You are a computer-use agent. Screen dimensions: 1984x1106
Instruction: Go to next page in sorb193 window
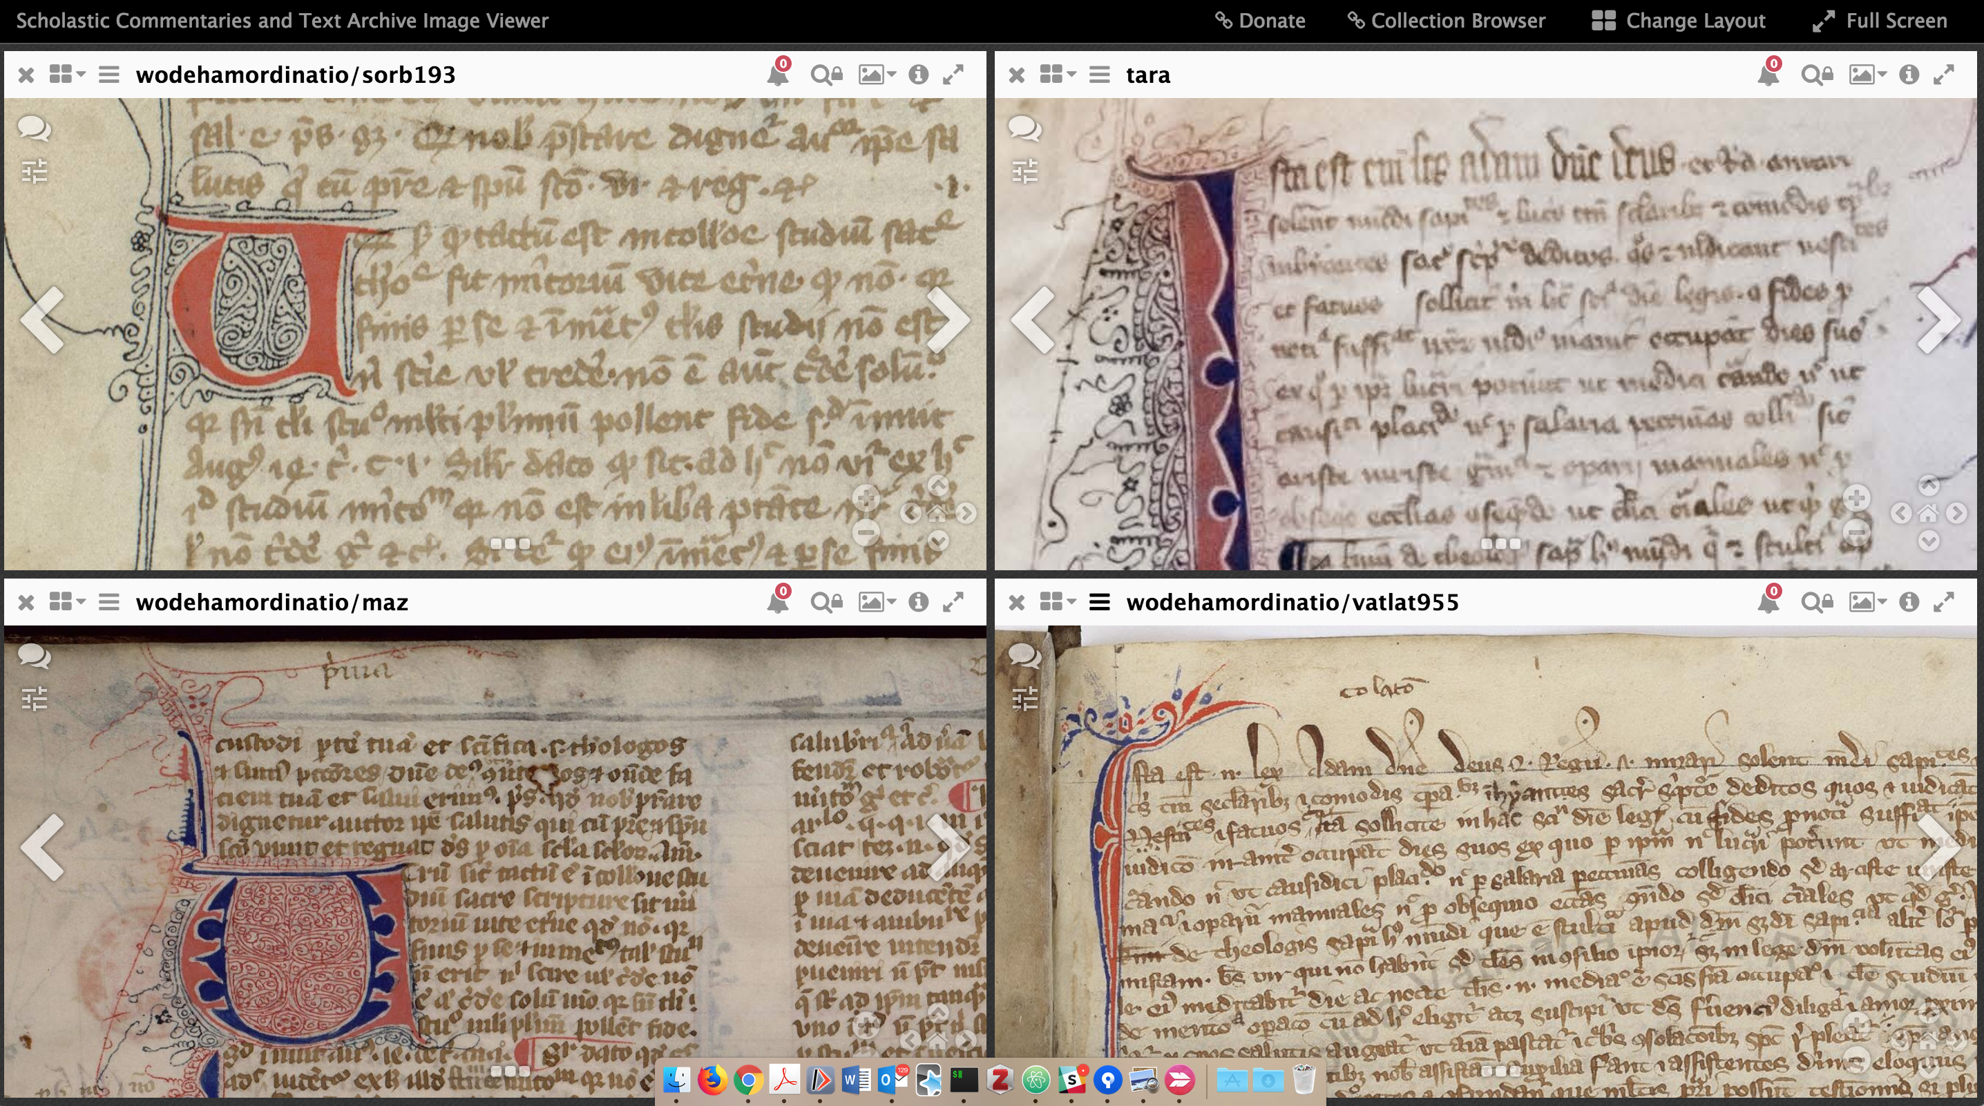click(x=948, y=320)
